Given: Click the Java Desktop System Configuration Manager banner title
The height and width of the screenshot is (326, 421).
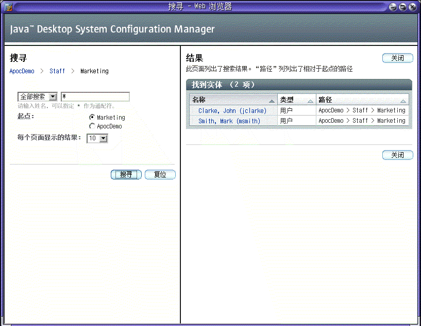Looking at the screenshot, I should [112, 29].
